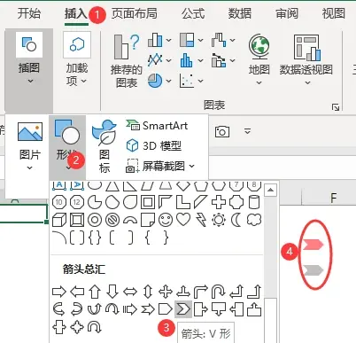Image resolution: width=356 pixels, height=343 pixels.
Task: Select the cylinder shape
Action: 254,202
